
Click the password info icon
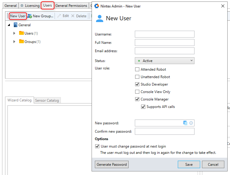[x=191, y=123]
